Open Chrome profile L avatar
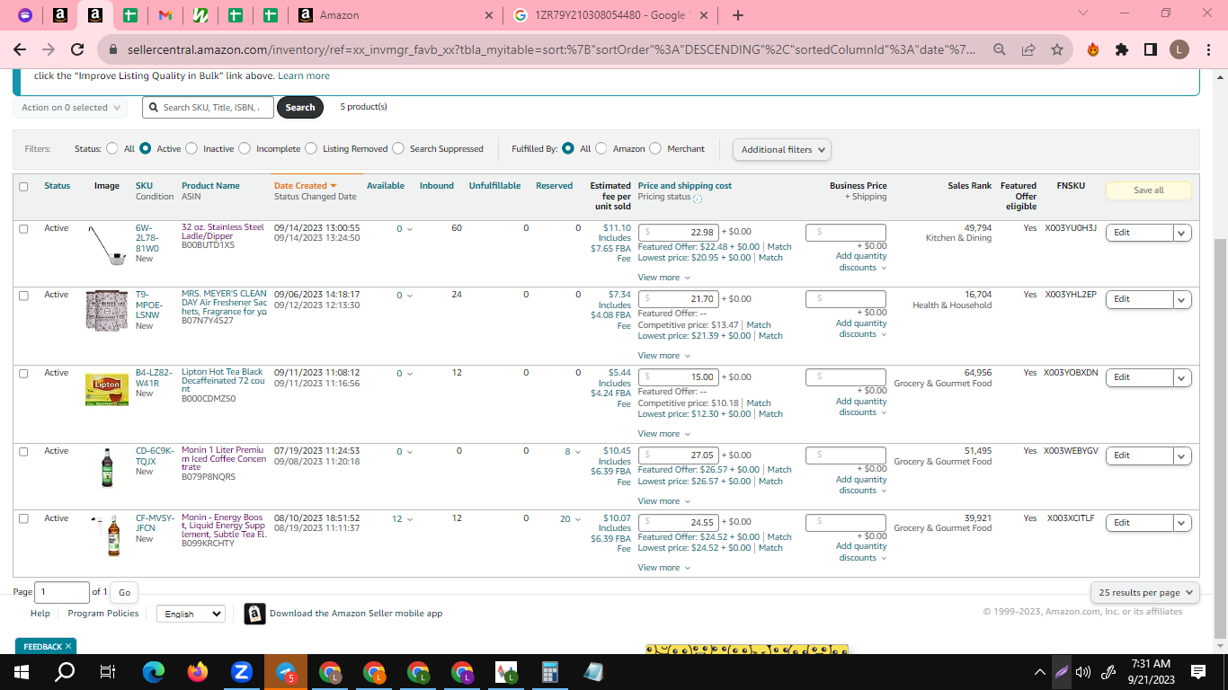 tap(1179, 50)
